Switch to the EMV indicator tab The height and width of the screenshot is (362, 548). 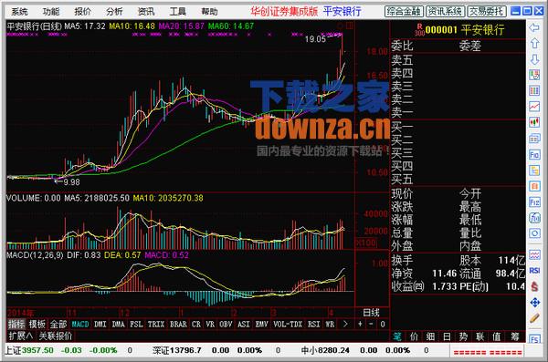coord(262,325)
